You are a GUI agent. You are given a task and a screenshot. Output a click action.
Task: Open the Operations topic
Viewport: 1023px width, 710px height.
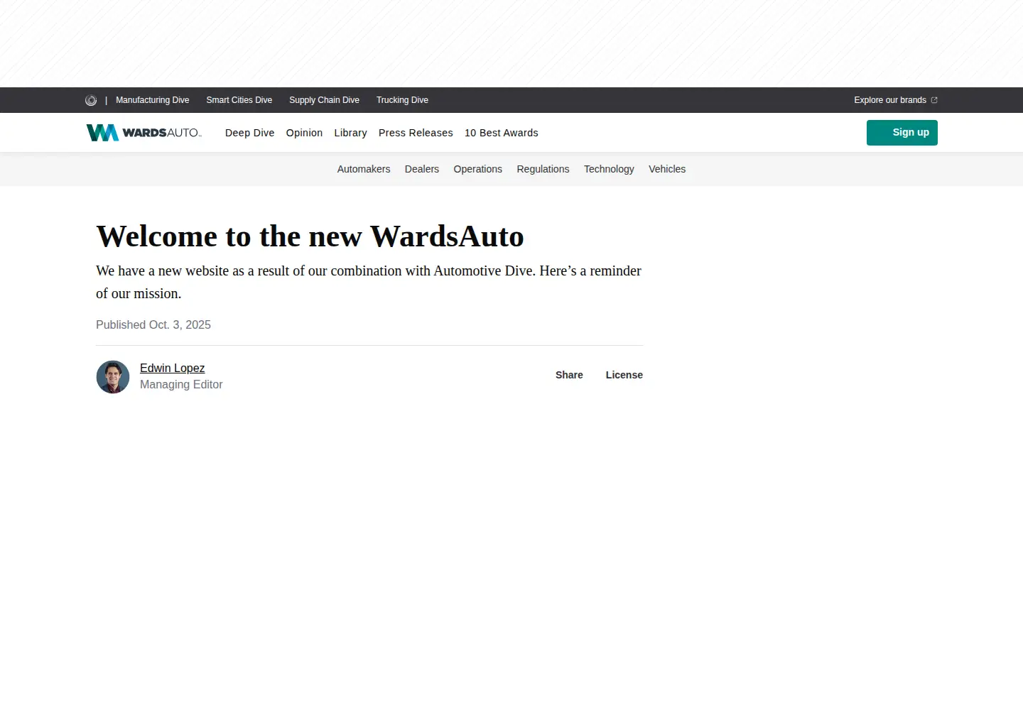click(x=478, y=169)
